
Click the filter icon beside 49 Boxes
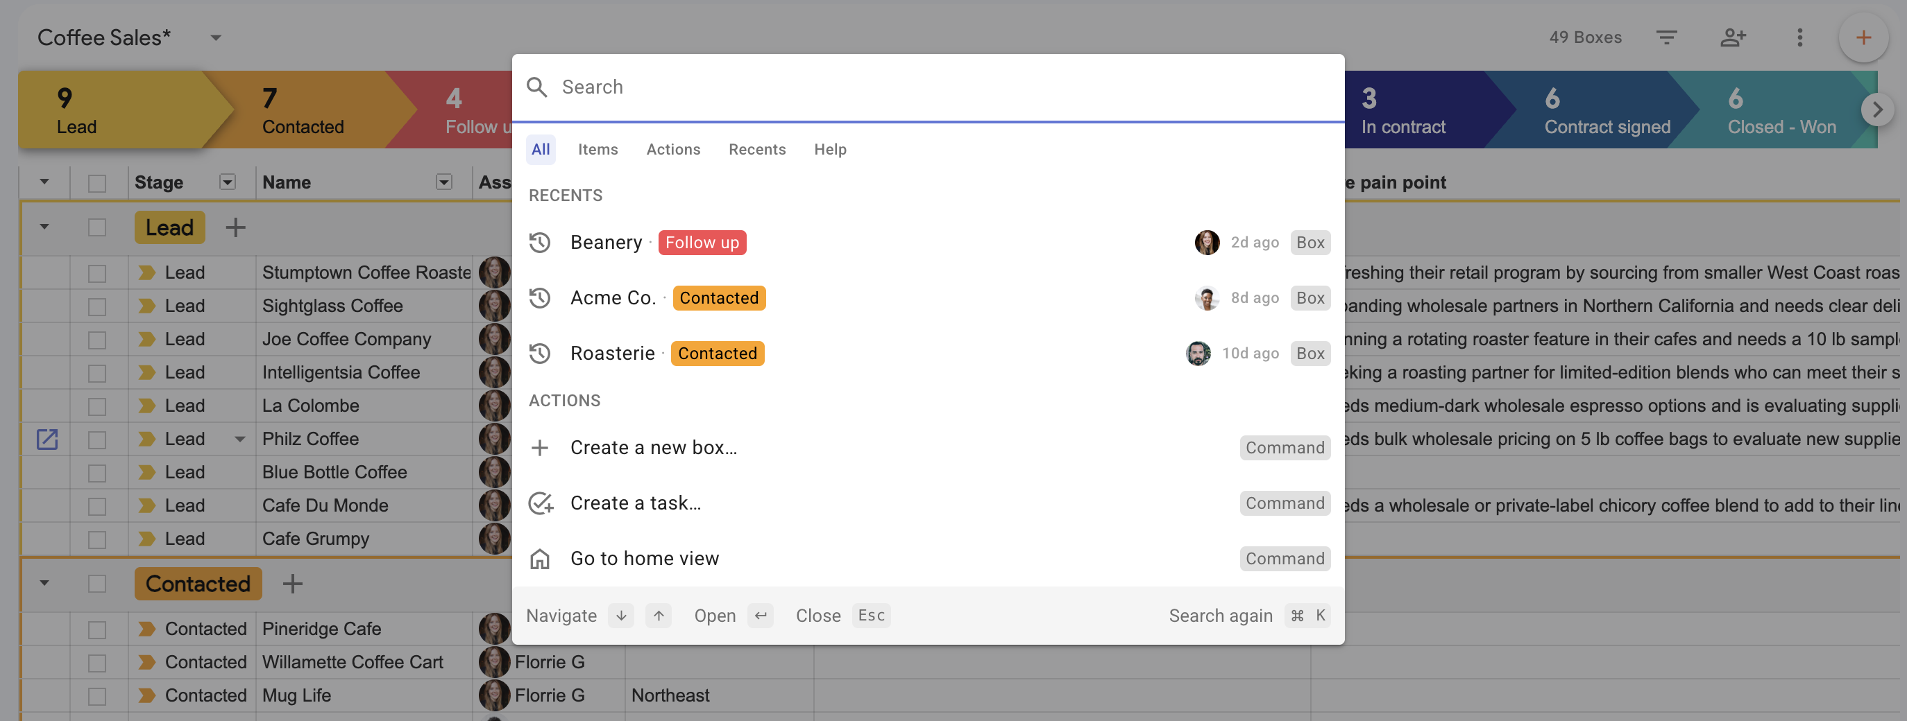1666,37
